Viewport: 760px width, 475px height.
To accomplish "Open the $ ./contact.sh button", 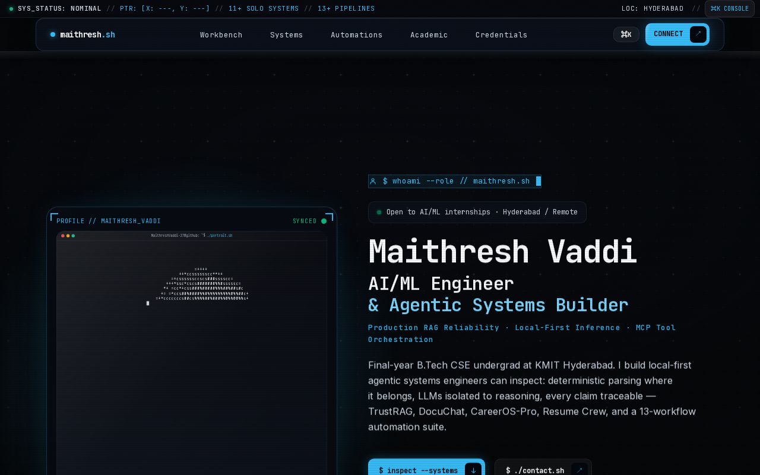I will (543, 469).
